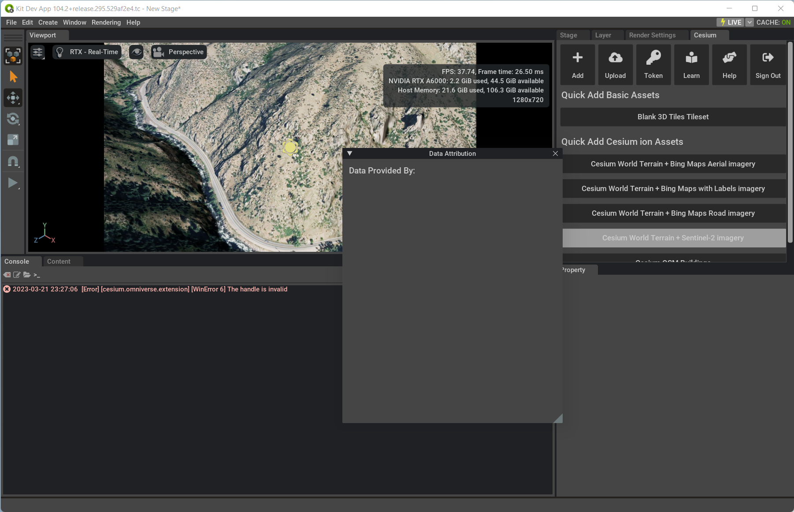This screenshot has height=512, width=794.
Task: Toggle the magnet Snap tool
Action: click(13, 162)
